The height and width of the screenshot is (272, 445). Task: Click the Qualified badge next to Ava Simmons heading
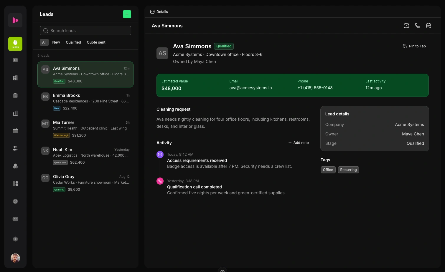click(x=224, y=46)
